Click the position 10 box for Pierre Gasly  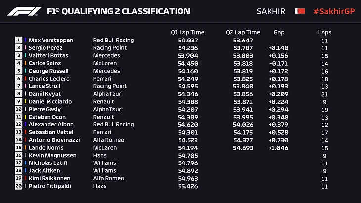19,109
